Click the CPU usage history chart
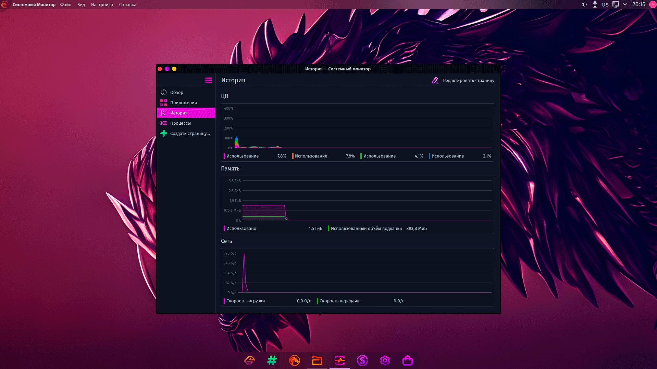Viewport: 657px width, 369px height. point(357,128)
